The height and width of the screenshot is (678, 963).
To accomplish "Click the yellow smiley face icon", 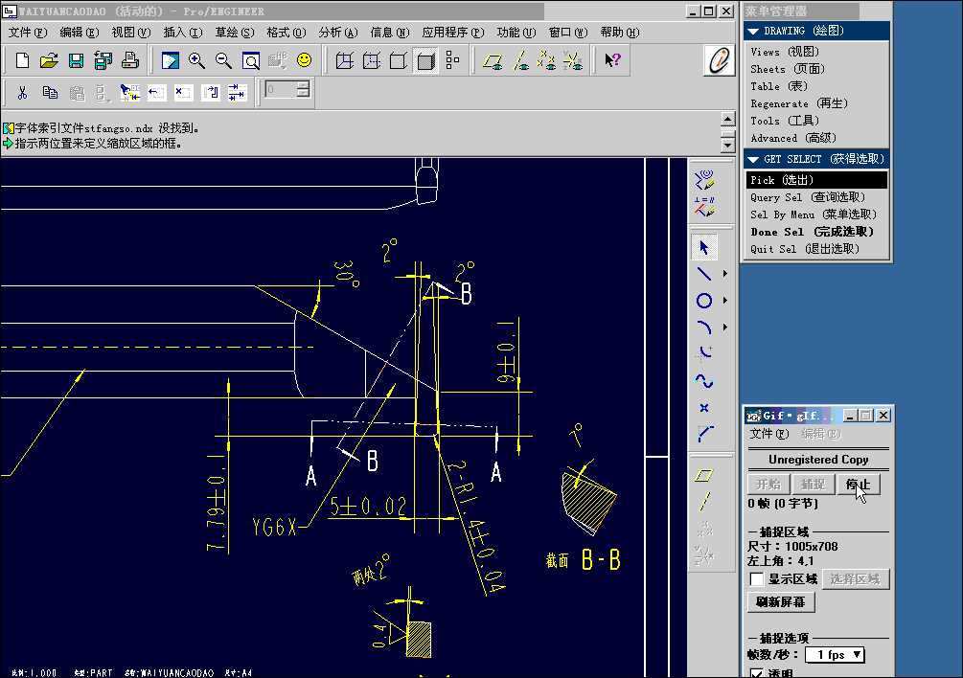I will coord(304,60).
